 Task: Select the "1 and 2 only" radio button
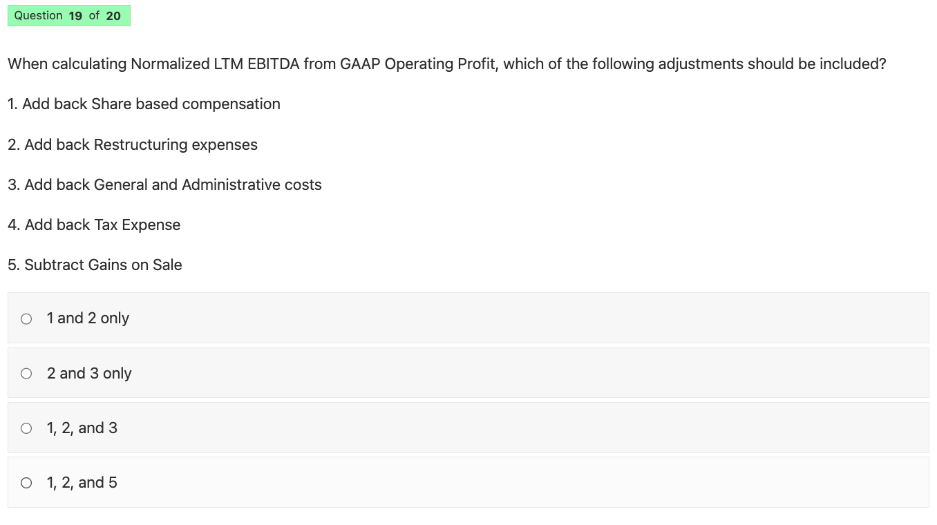pos(26,318)
